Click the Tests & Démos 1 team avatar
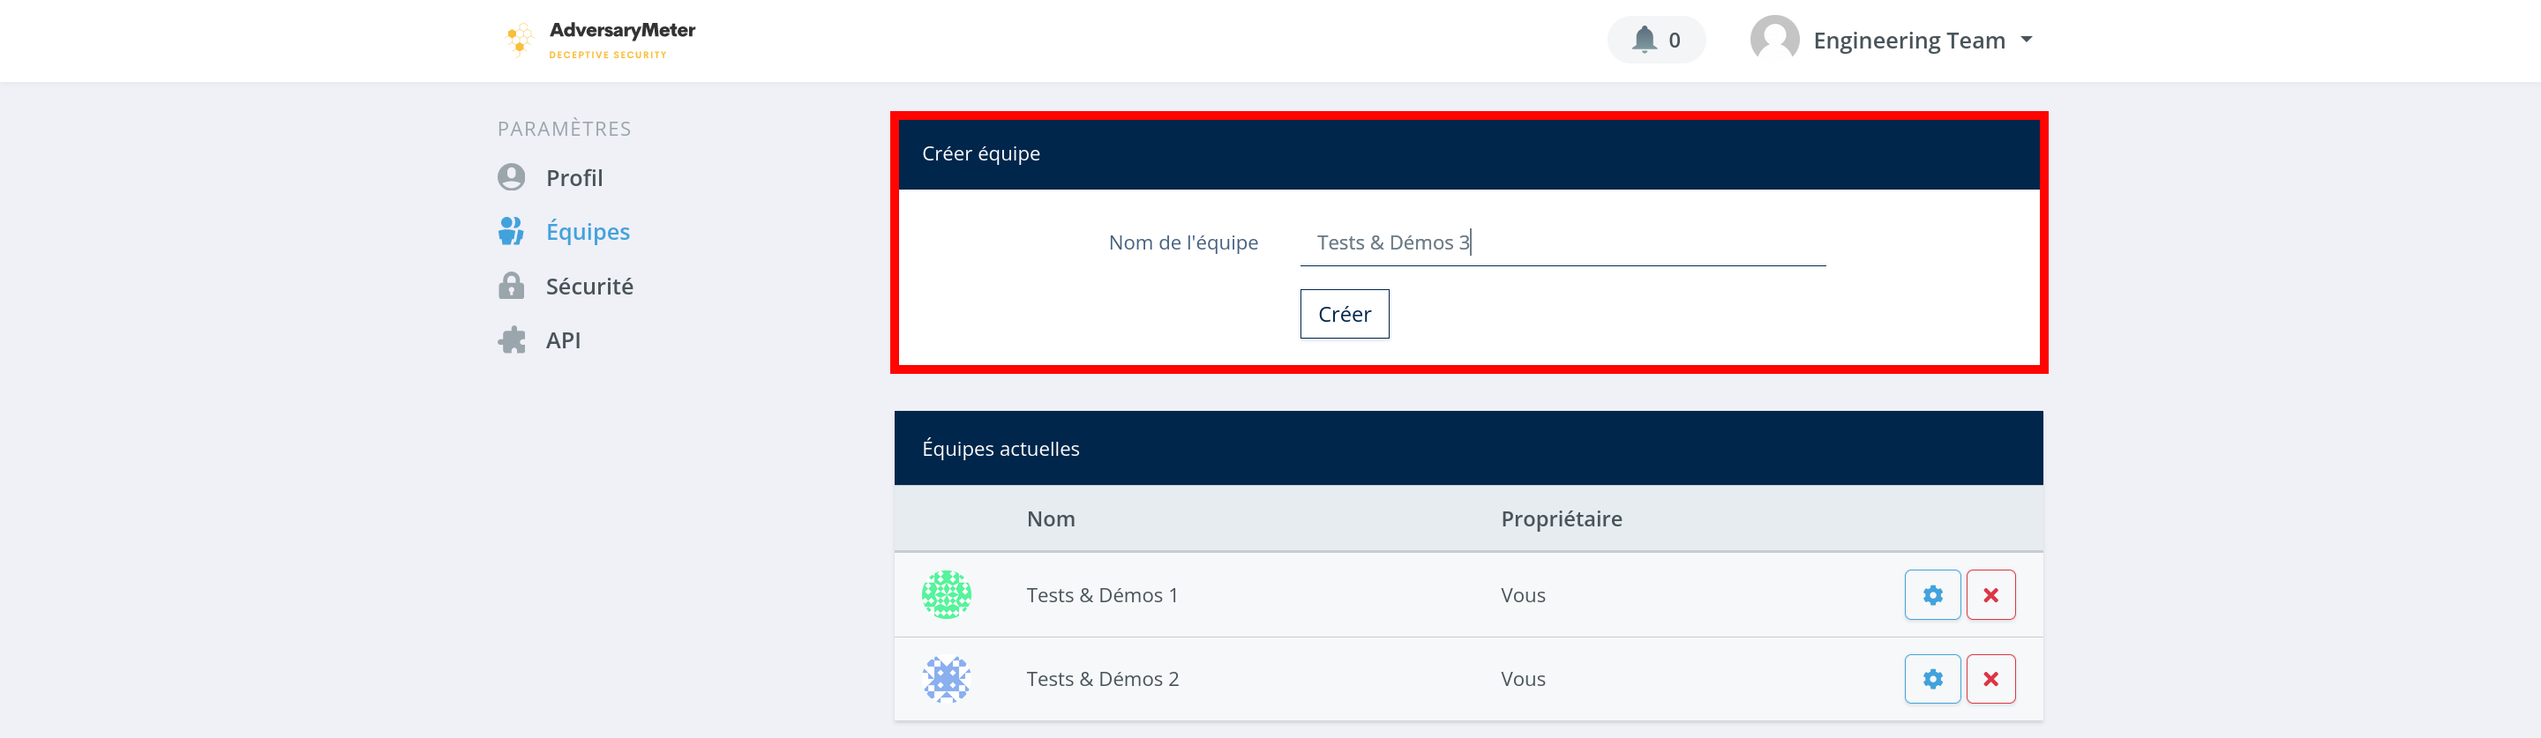Image resolution: width=2541 pixels, height=738 pixels. tap(946, 595)
